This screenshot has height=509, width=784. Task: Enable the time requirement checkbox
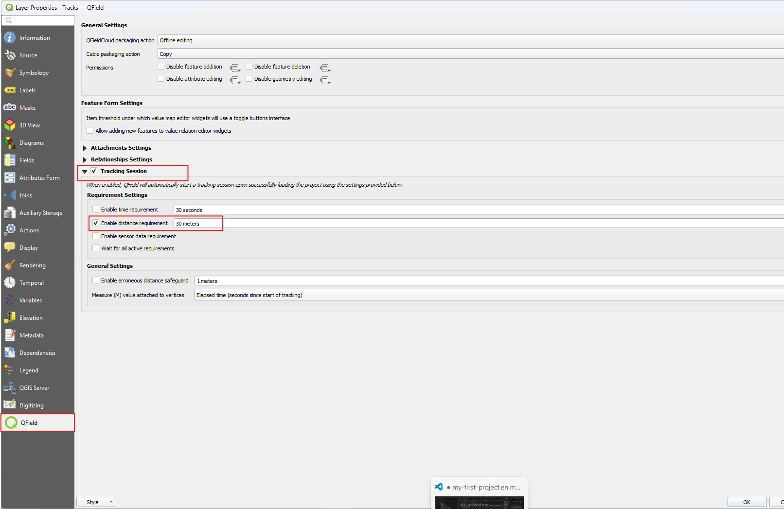click(96, 210)
